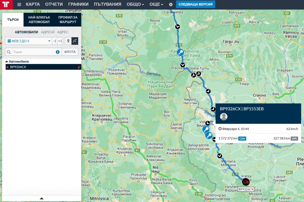Select vehicle BP9326CX in the list
Image resolution: width=304 pixels, height=202 pixels.
43,67
